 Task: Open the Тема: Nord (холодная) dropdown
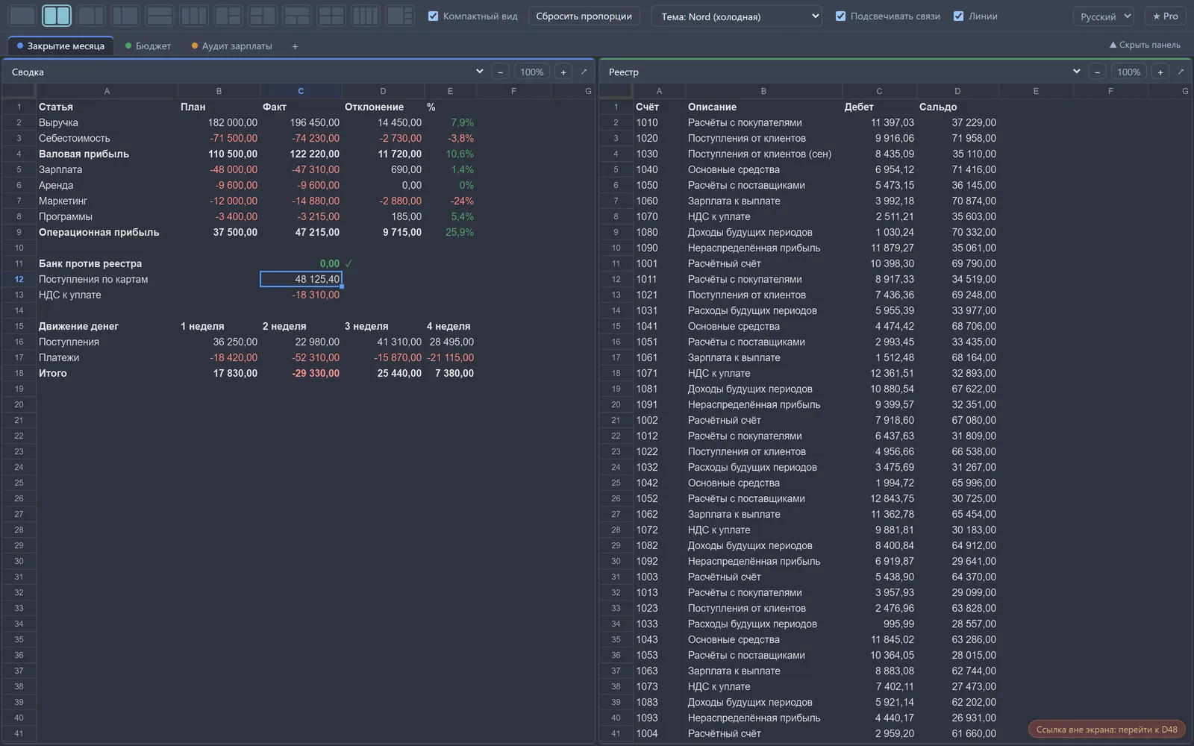[737, 16]
